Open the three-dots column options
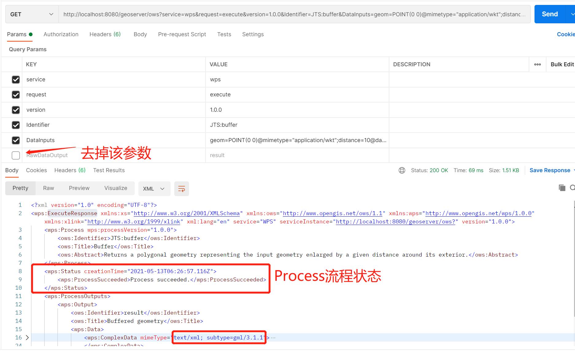Screen dimensions: 575x352 pos(537,64)
